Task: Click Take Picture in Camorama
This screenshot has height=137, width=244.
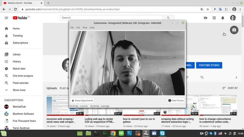Action: click(x=176, y=100)
